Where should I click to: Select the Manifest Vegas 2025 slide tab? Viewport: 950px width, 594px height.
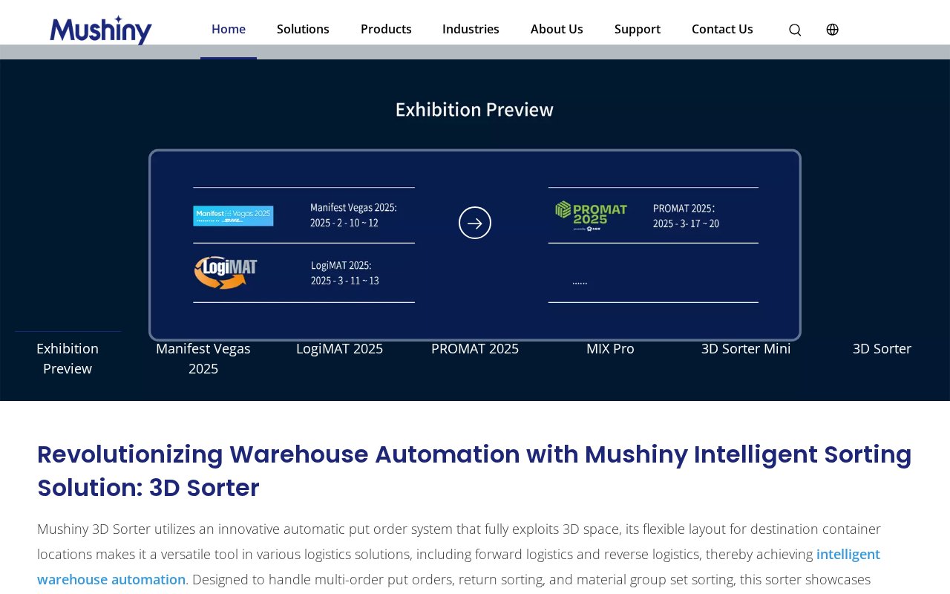tap(203, 359)
